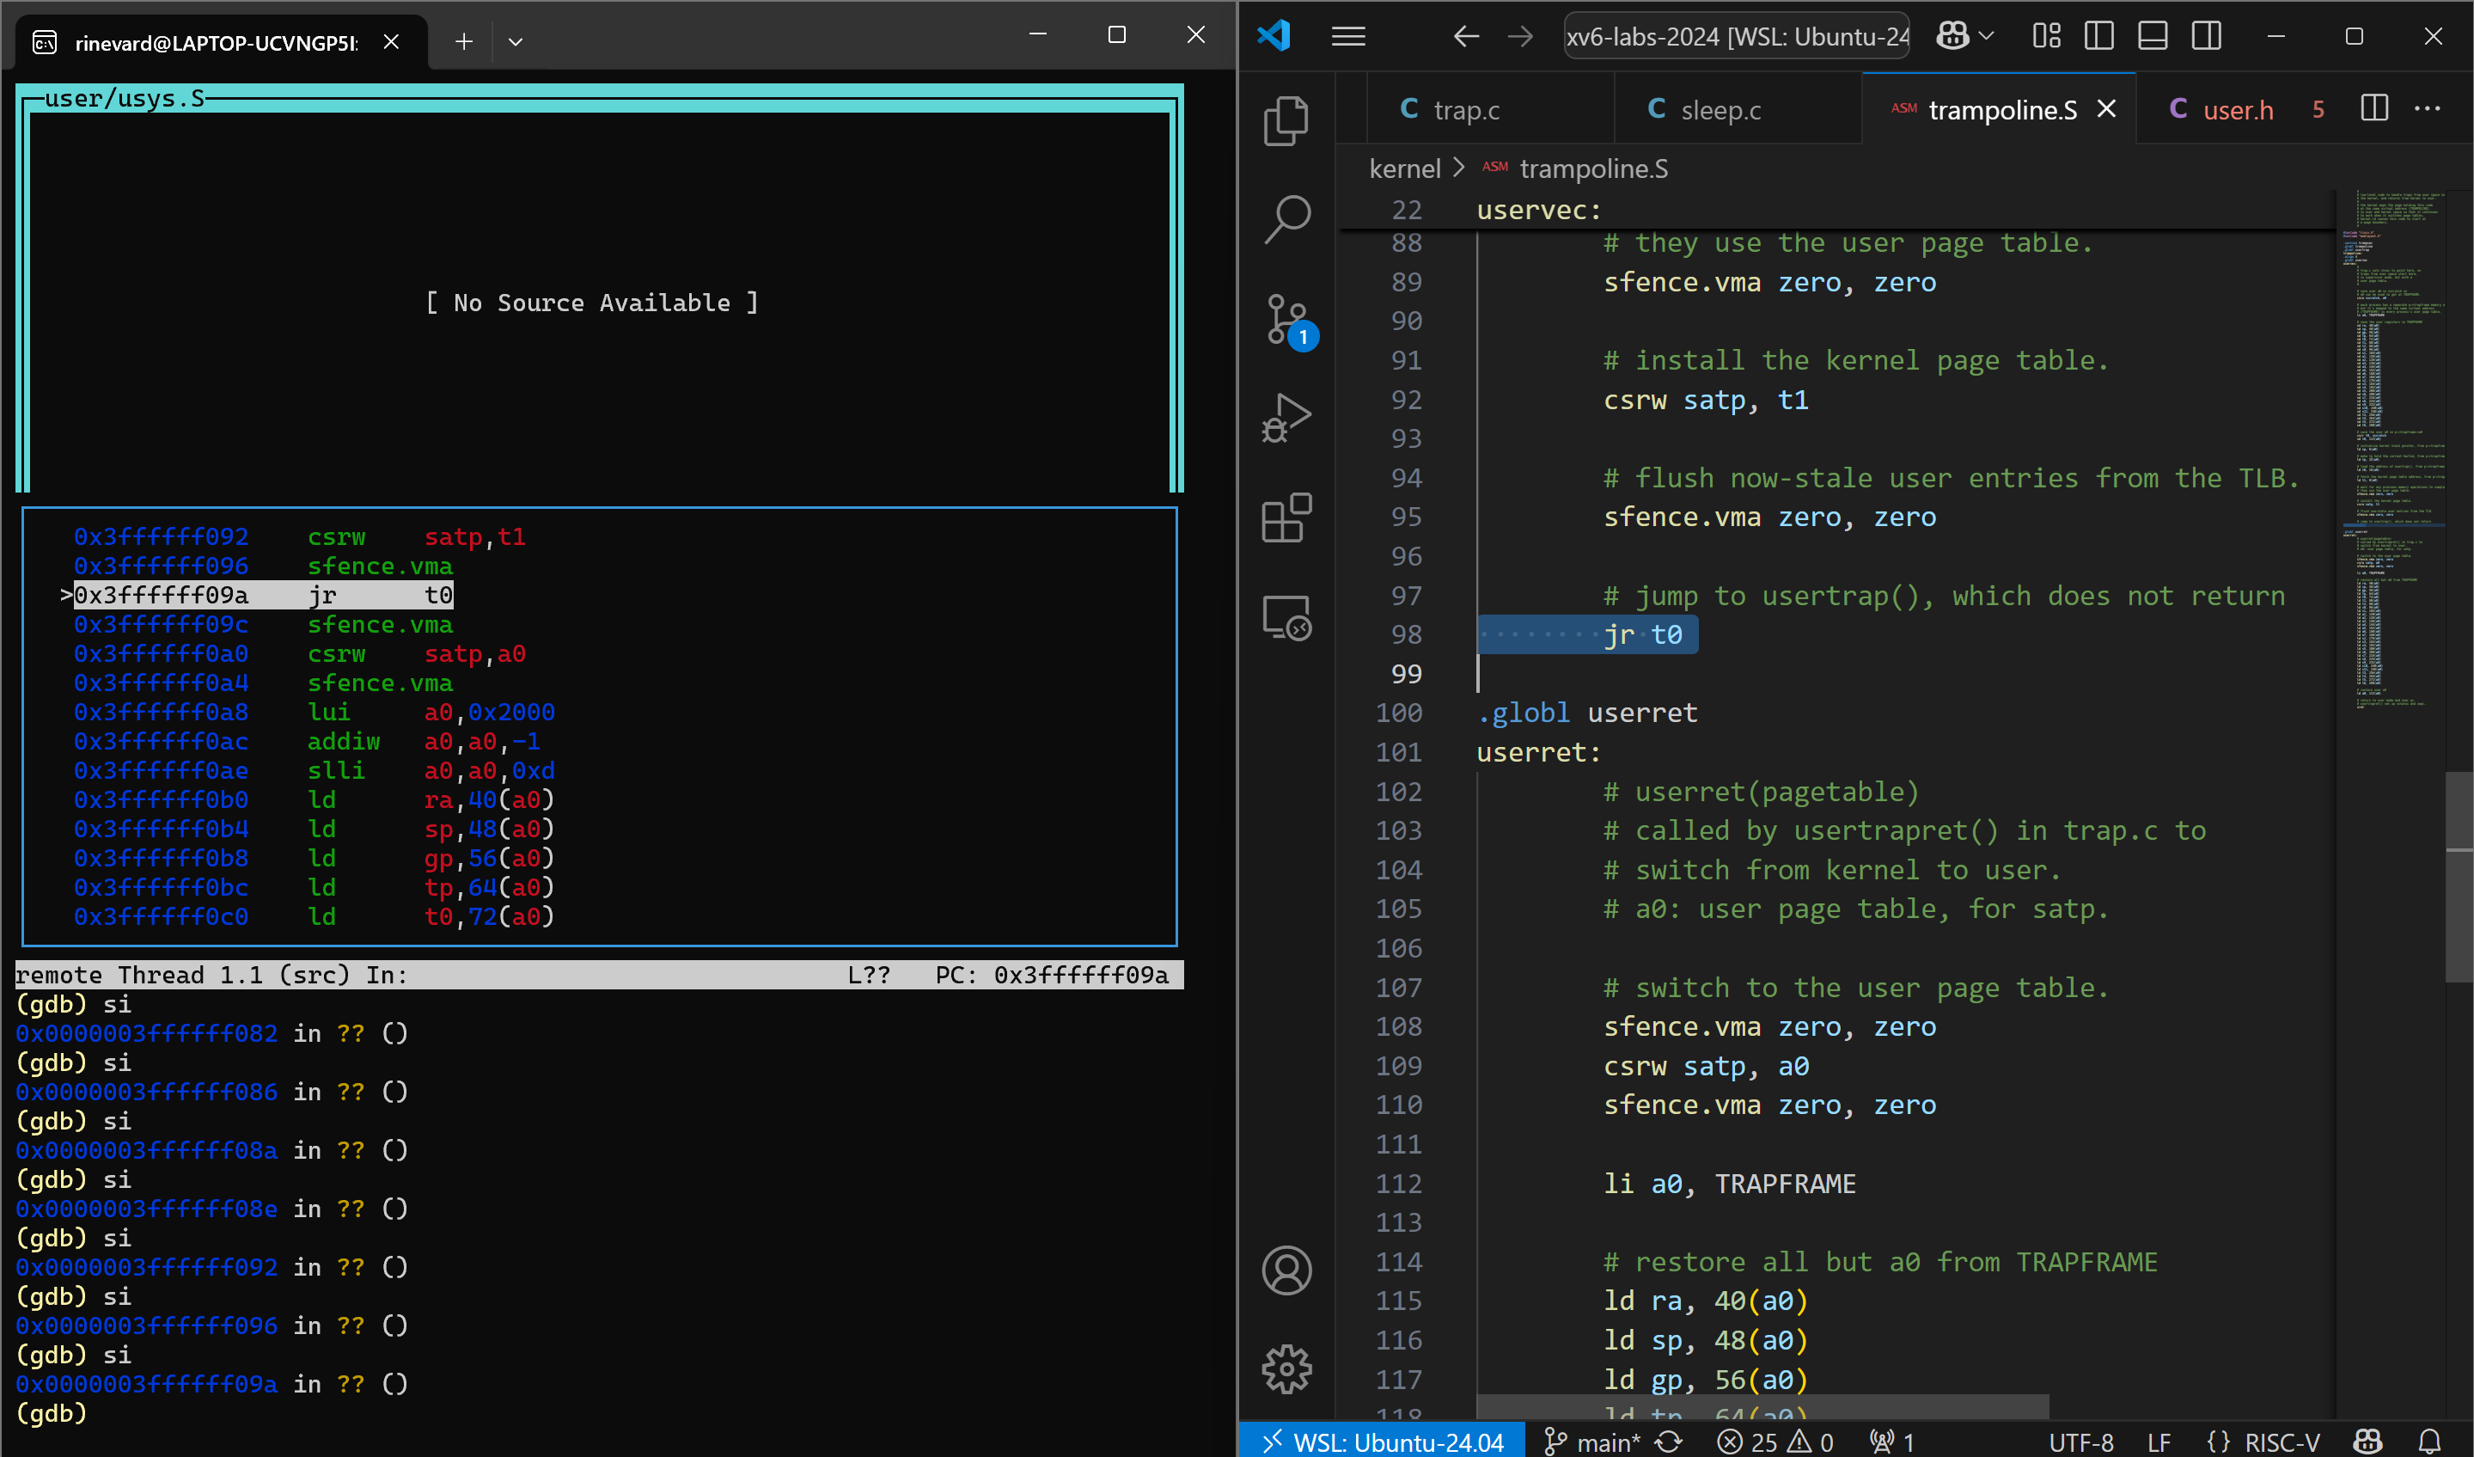Click the RISC-V language mode in status bar
This screenshot has width=2474, height=1457.
pos(2280,1442)
